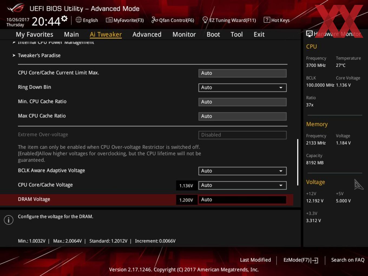Click the globe language icon
This screenshot has height=276, width=368.
tap(78, 20)
